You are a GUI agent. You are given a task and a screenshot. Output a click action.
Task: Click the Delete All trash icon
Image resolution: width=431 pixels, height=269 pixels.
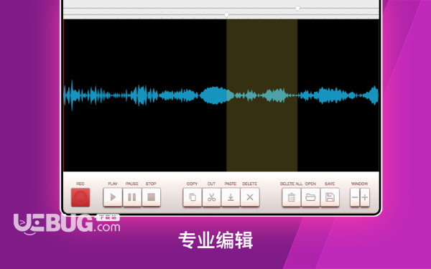pyautogui.click(x=292, y=197)
